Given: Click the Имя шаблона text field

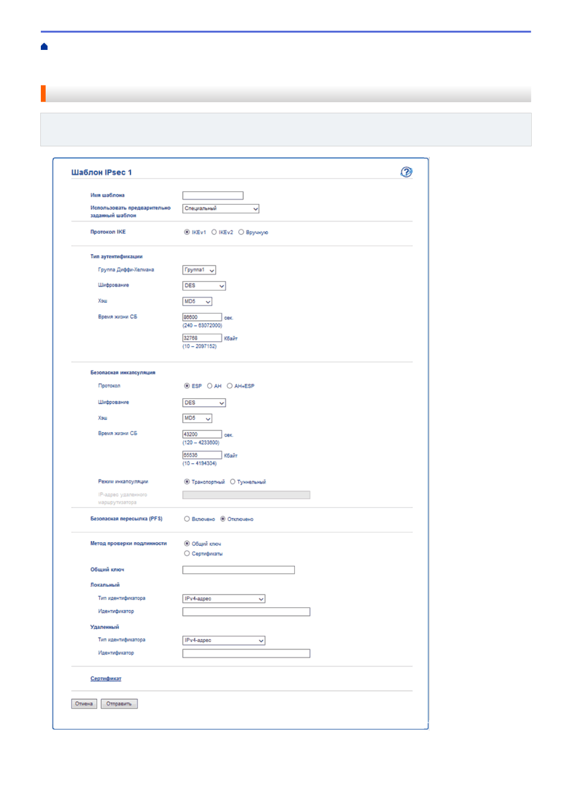Looking at the screenshot, I should point(213,196).
